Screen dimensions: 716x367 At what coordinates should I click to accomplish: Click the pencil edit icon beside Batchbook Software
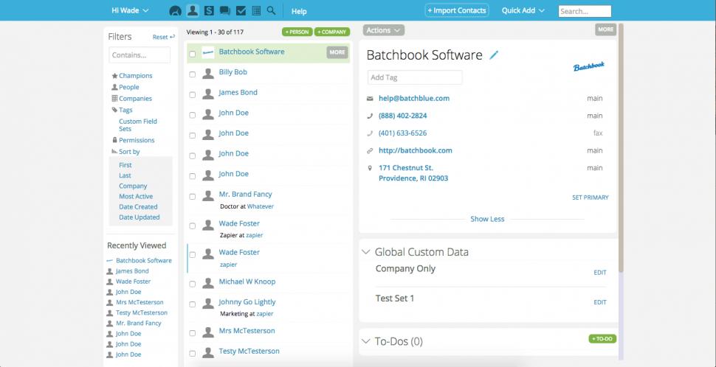pos(494,55)
